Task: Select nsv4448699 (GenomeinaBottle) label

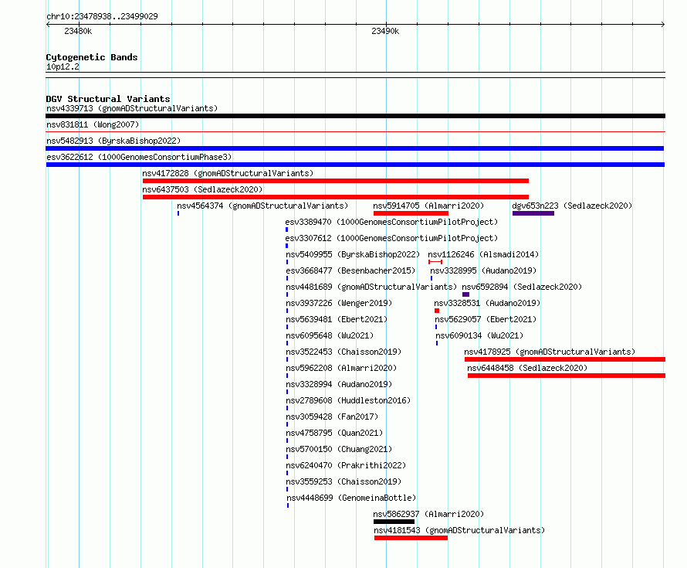Action: coord(351,498)
